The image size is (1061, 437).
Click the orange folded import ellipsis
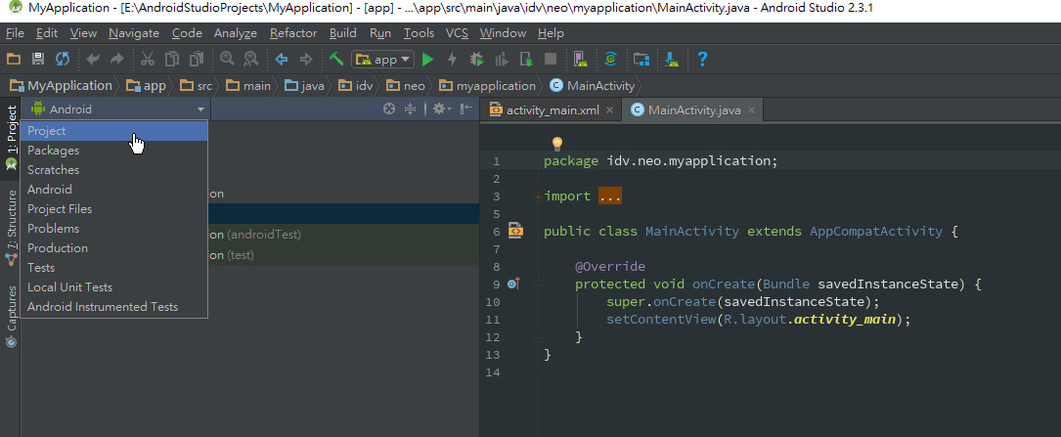click(609, 197)
